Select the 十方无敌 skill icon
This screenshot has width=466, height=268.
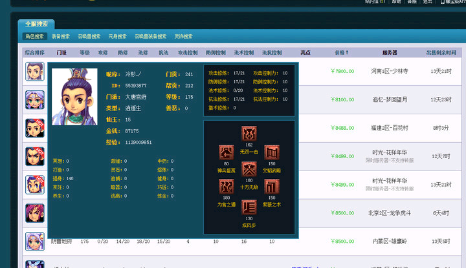pos(249,169)
